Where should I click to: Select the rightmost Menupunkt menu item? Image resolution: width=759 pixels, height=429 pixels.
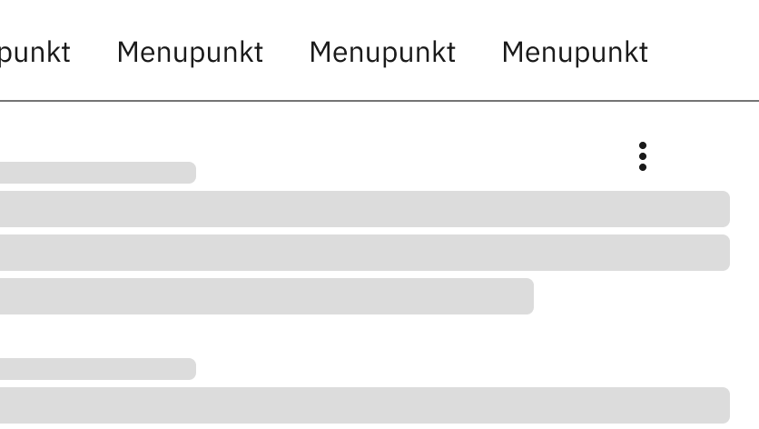pyautogui.click(x=575, y=53)
